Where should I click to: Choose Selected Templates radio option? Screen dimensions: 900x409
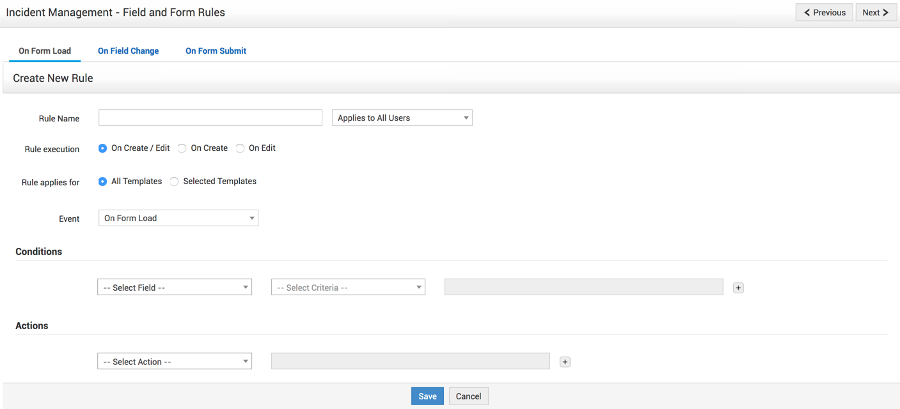174,181
